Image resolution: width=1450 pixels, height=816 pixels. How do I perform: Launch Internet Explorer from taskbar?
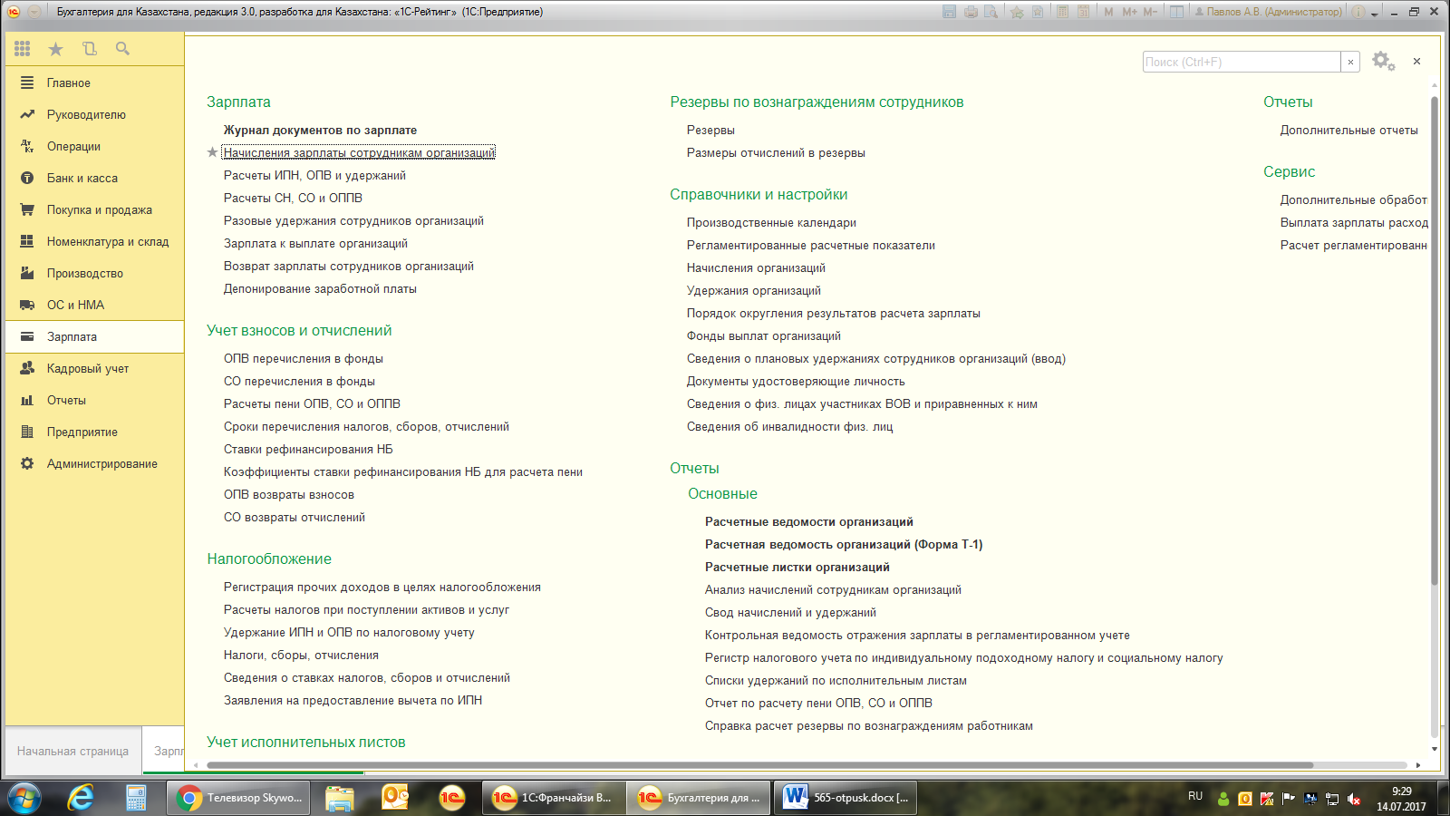pyautogui.click(x=81, y=798)
